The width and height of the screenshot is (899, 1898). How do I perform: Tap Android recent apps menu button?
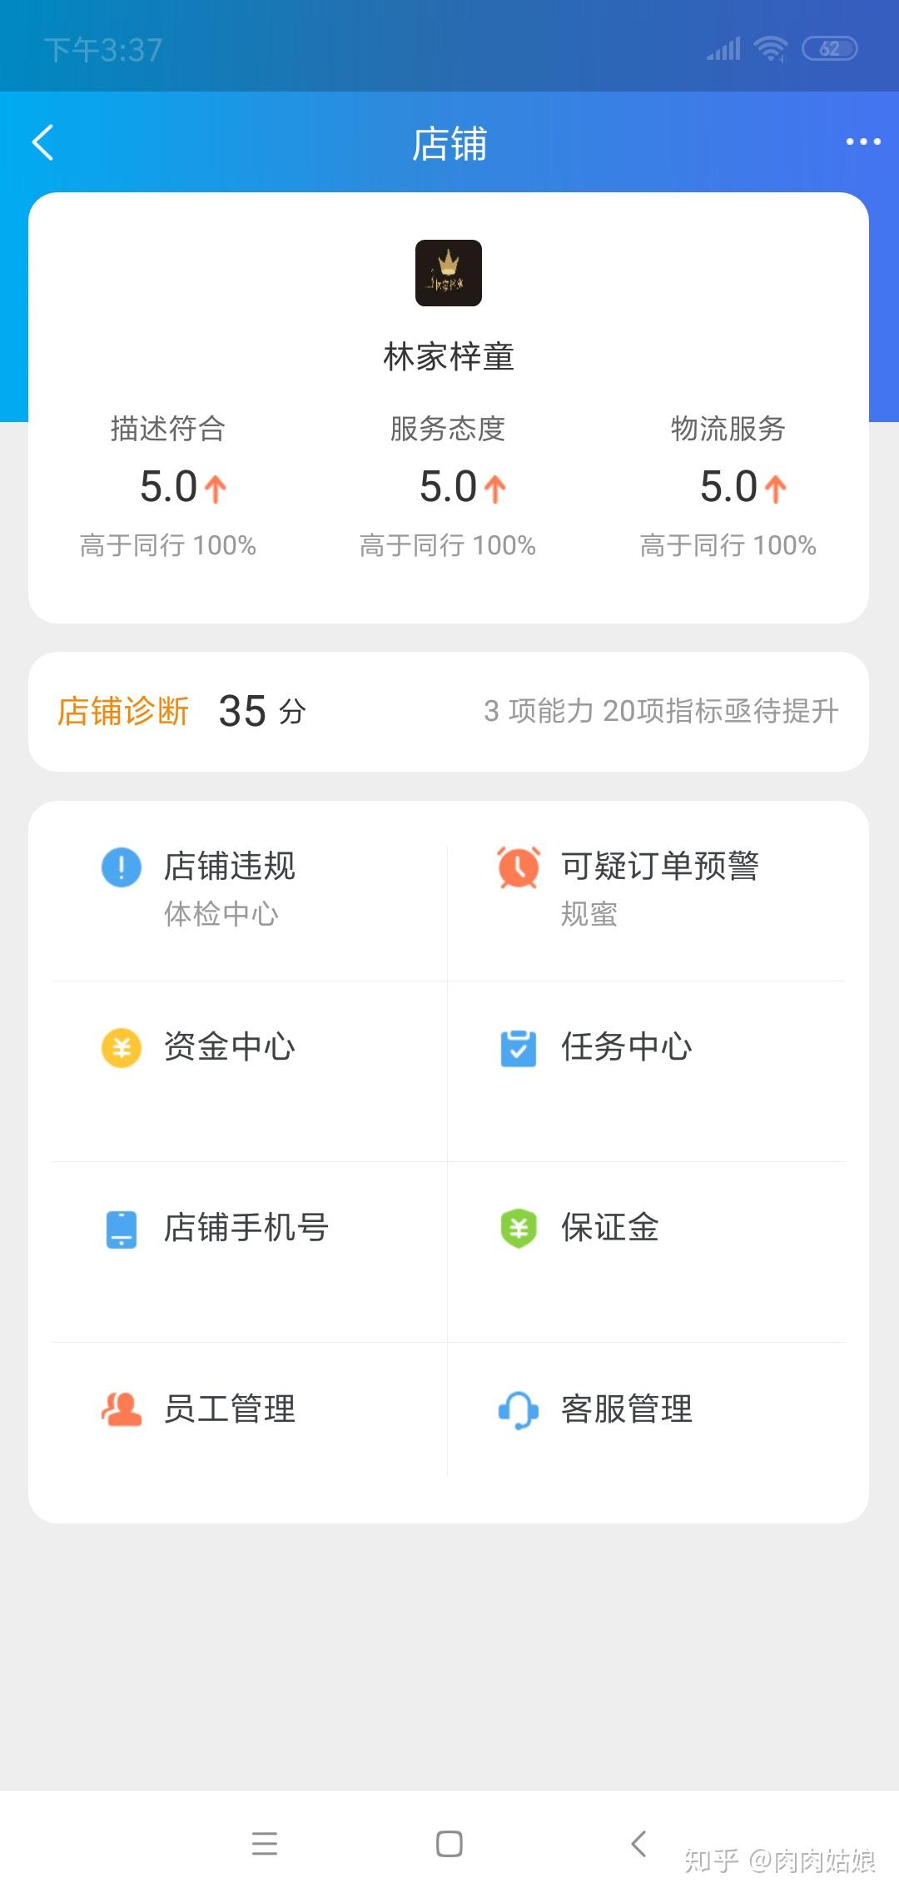pyautogui.click(x=265, y=1843)
